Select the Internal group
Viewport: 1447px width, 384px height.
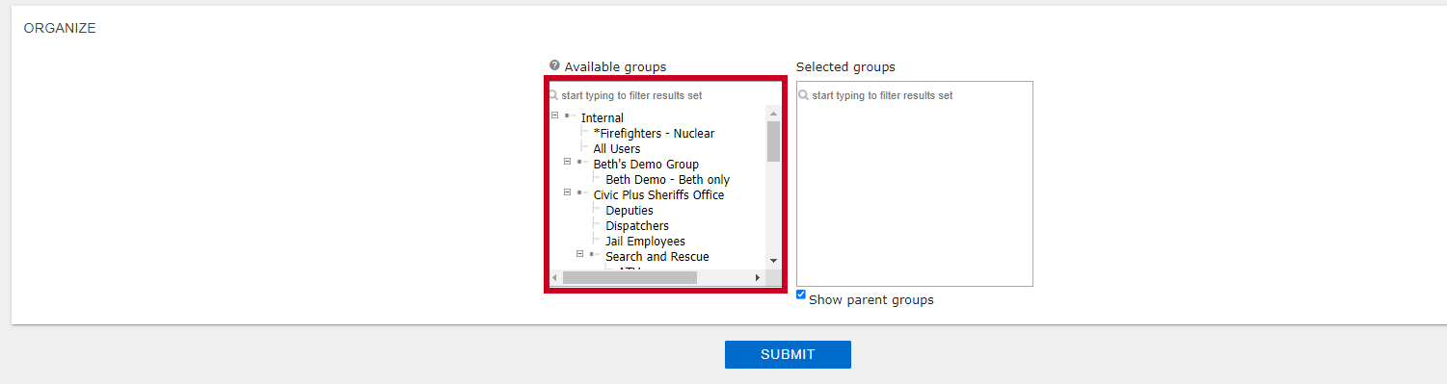[603, 118]
